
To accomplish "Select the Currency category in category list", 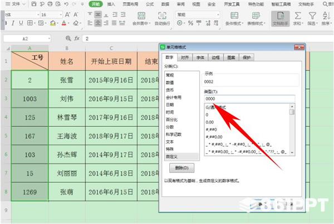I will [181, 90].
